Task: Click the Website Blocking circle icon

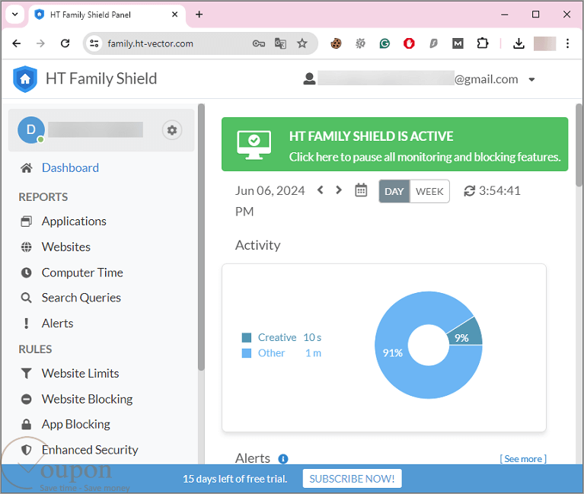Action: [26, 399]
